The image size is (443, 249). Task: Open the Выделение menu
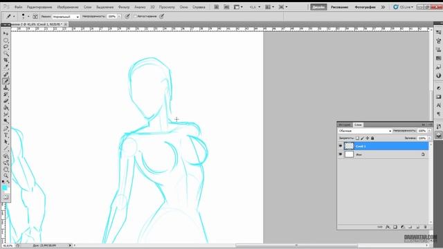pyautogui.click(x=105, y=7)
